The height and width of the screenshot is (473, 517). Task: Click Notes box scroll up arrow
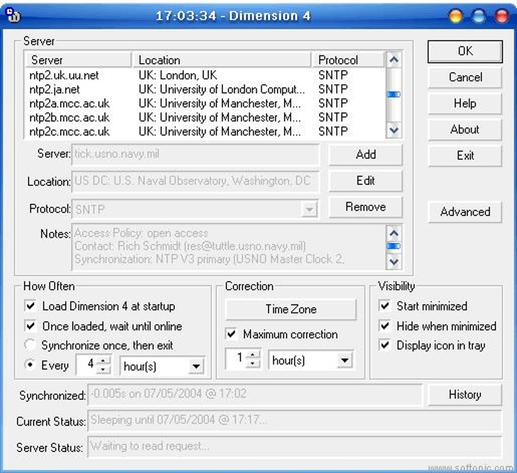394,233
